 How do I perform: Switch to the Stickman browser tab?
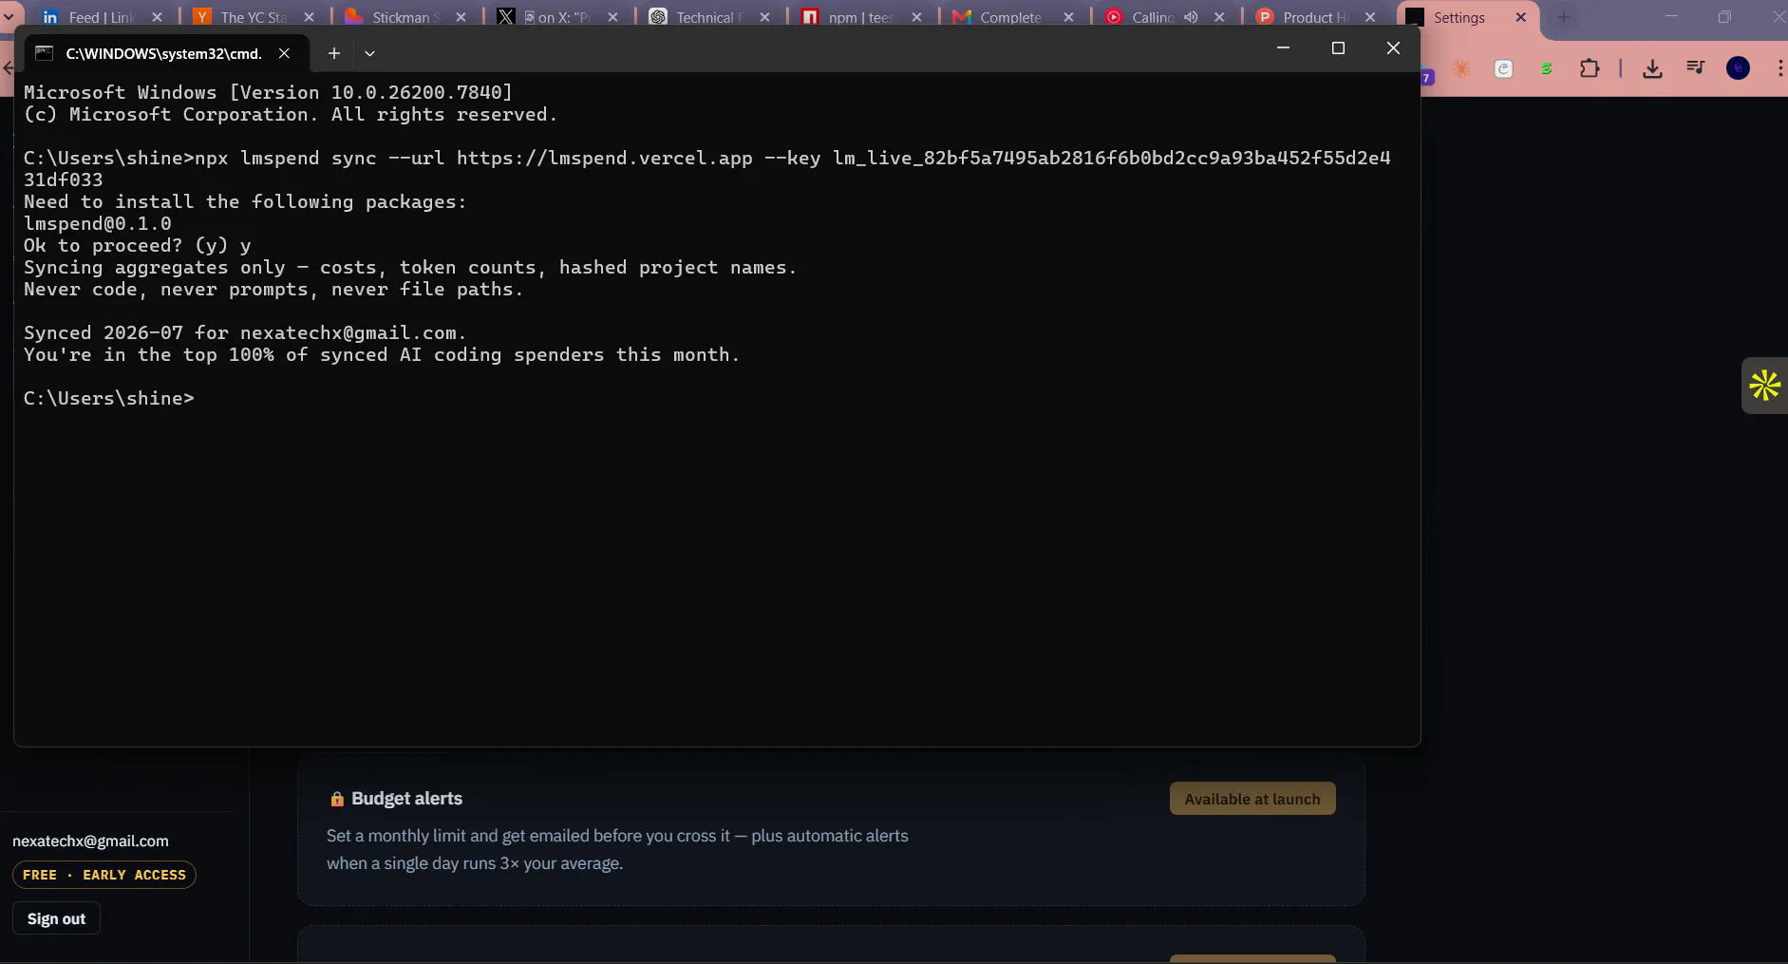click(x=405, y=17)
